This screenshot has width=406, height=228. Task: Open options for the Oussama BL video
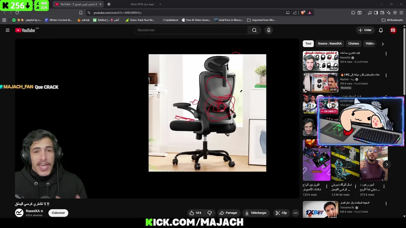[x=386, y=203]
